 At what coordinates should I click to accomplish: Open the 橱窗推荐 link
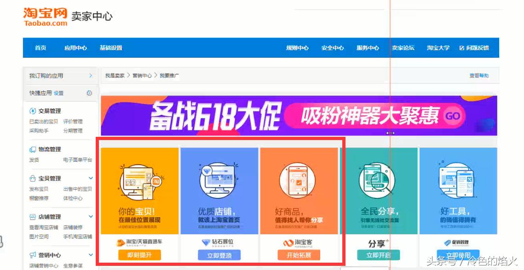(x=39, y=198)
